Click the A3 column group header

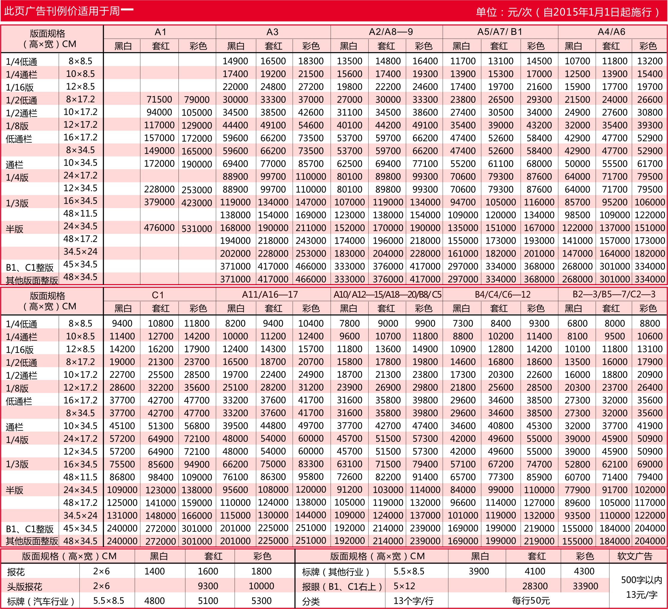272,32
